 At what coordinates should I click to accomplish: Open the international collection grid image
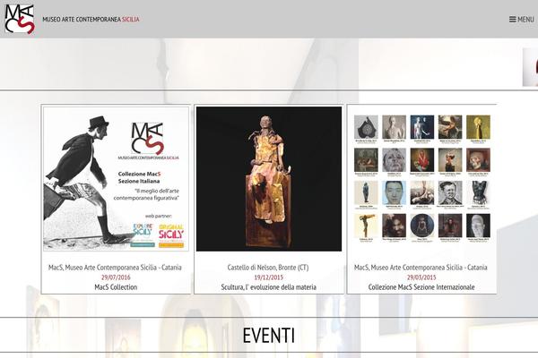(x=421, y=179)
